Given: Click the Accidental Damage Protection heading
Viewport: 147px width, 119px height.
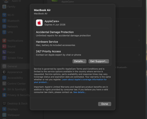Looking at the screenshot, I should (55, 32).
